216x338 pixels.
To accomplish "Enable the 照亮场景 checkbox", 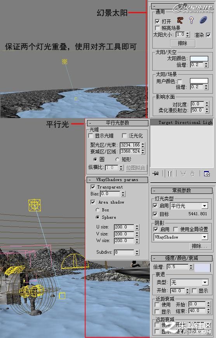I will pyautogui.click(x=157, y=28).
